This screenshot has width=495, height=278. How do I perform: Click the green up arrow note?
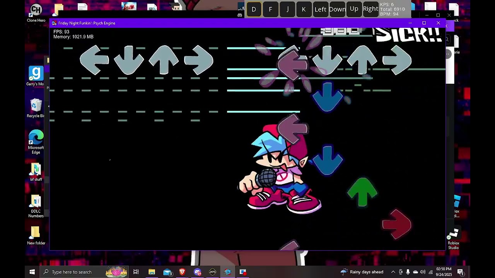click(362, 192)
